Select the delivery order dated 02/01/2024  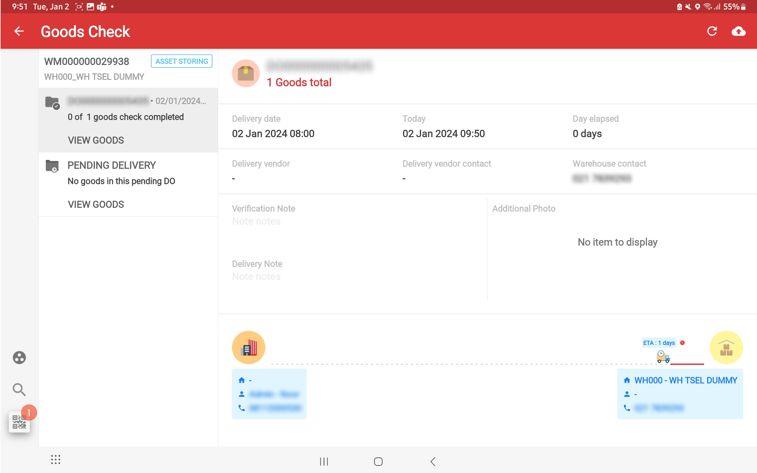tap(128, 120)
